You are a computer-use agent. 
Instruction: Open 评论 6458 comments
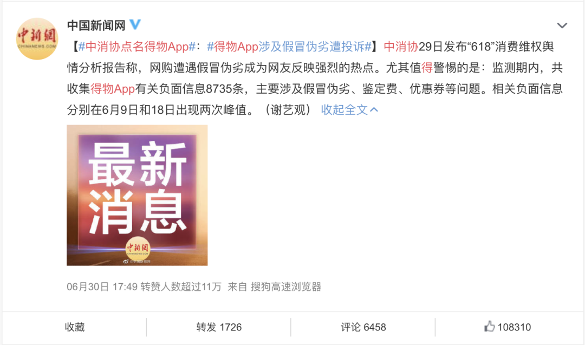coord(363,327)
